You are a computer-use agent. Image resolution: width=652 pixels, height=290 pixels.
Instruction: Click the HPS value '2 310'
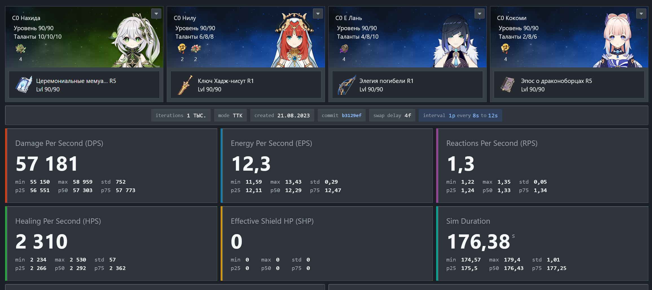click(x=41, y=241)
